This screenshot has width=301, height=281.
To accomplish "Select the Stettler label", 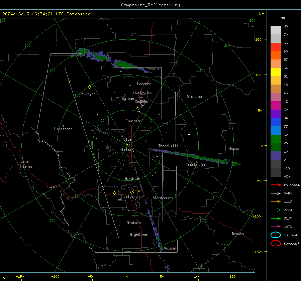I will click(195, 97).
